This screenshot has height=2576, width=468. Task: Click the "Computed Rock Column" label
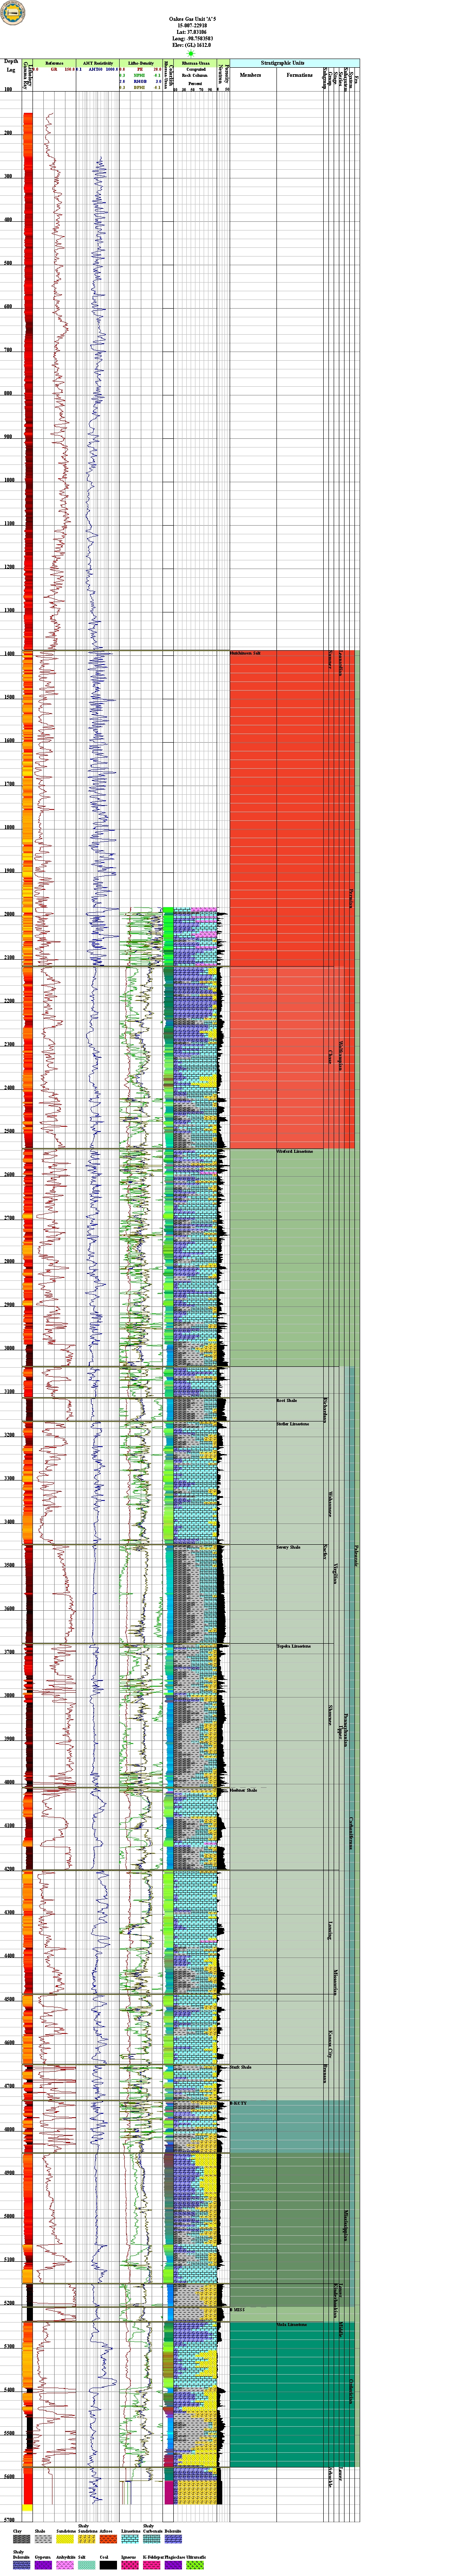pos(195,72)
